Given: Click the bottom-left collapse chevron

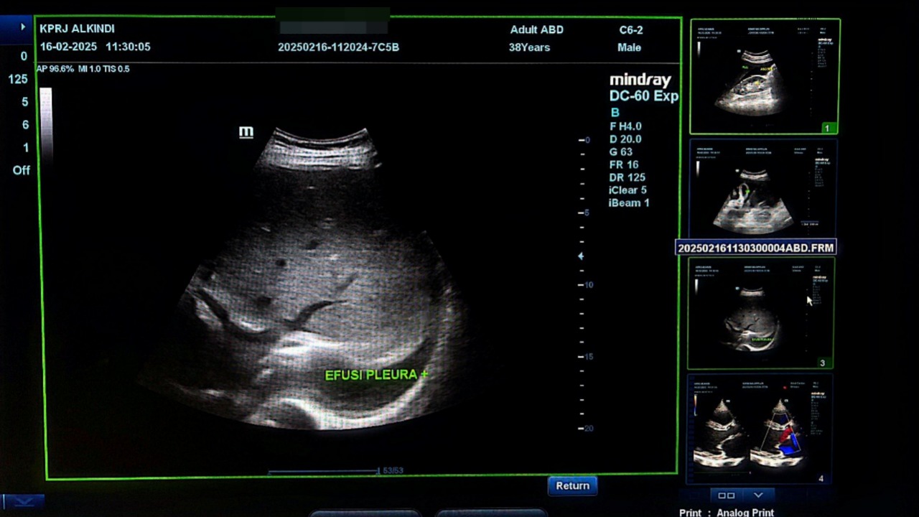Looking at the screenshot, I should (x=23, y=500).
